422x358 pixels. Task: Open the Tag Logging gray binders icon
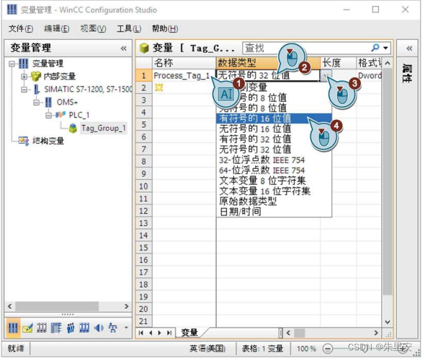click(x=42, y=328)
